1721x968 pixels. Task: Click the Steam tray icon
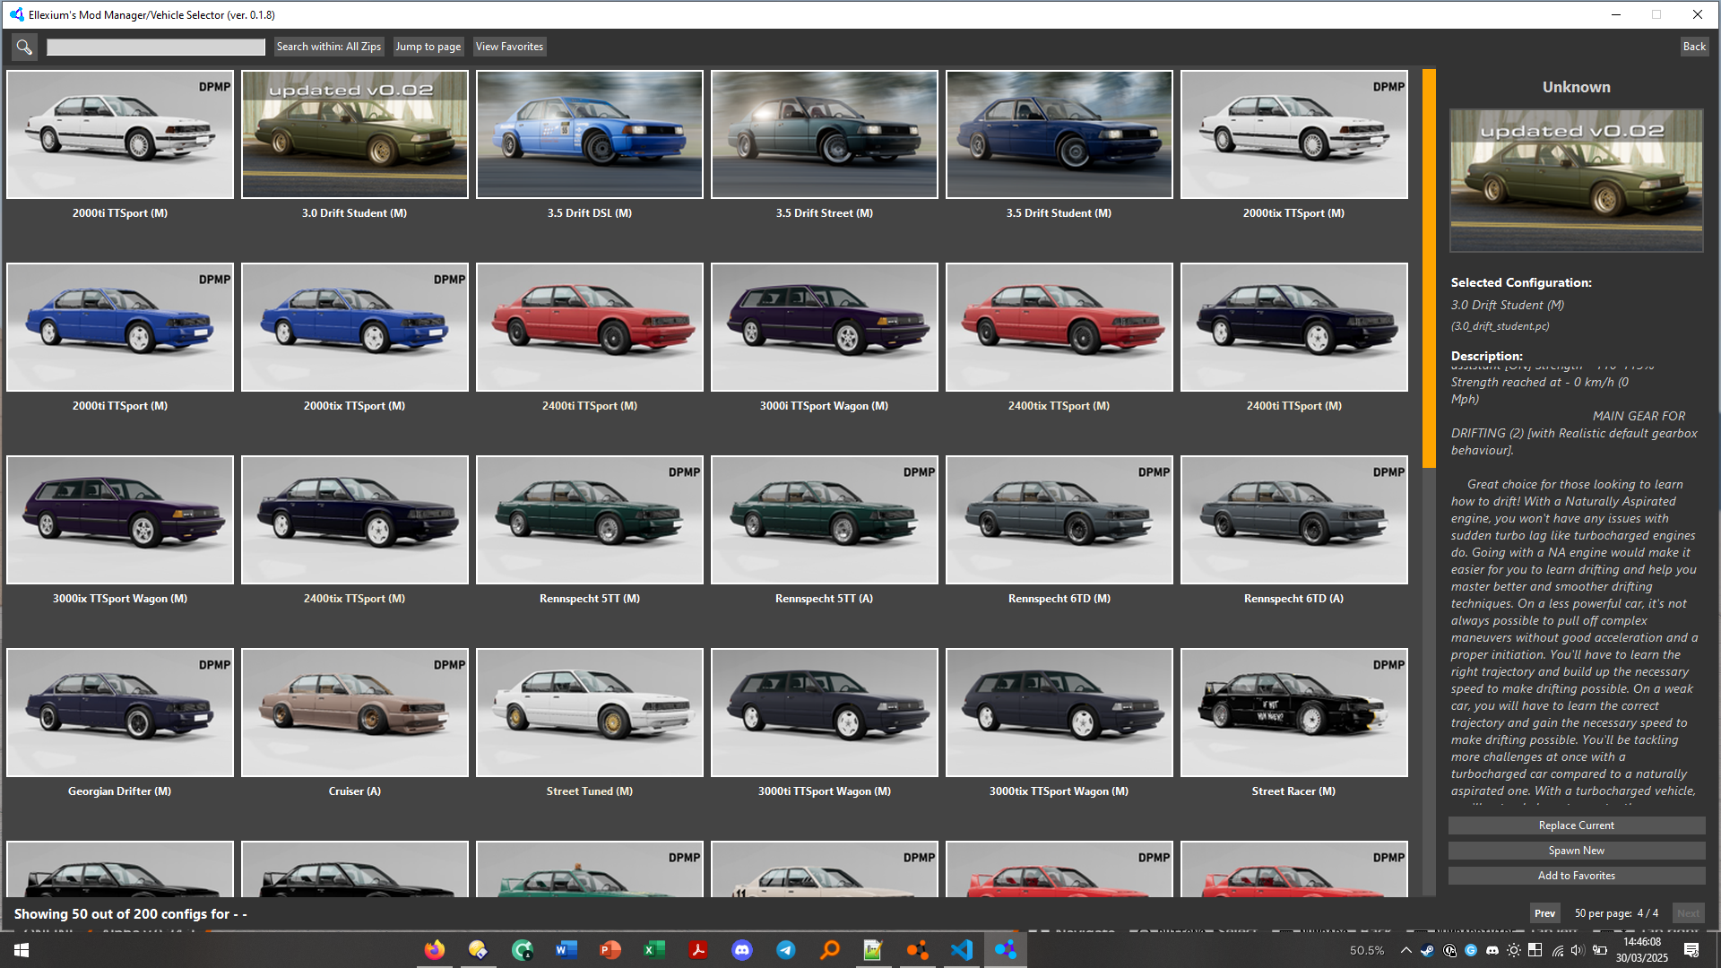pyautogui.click(x=1427, y=950)
